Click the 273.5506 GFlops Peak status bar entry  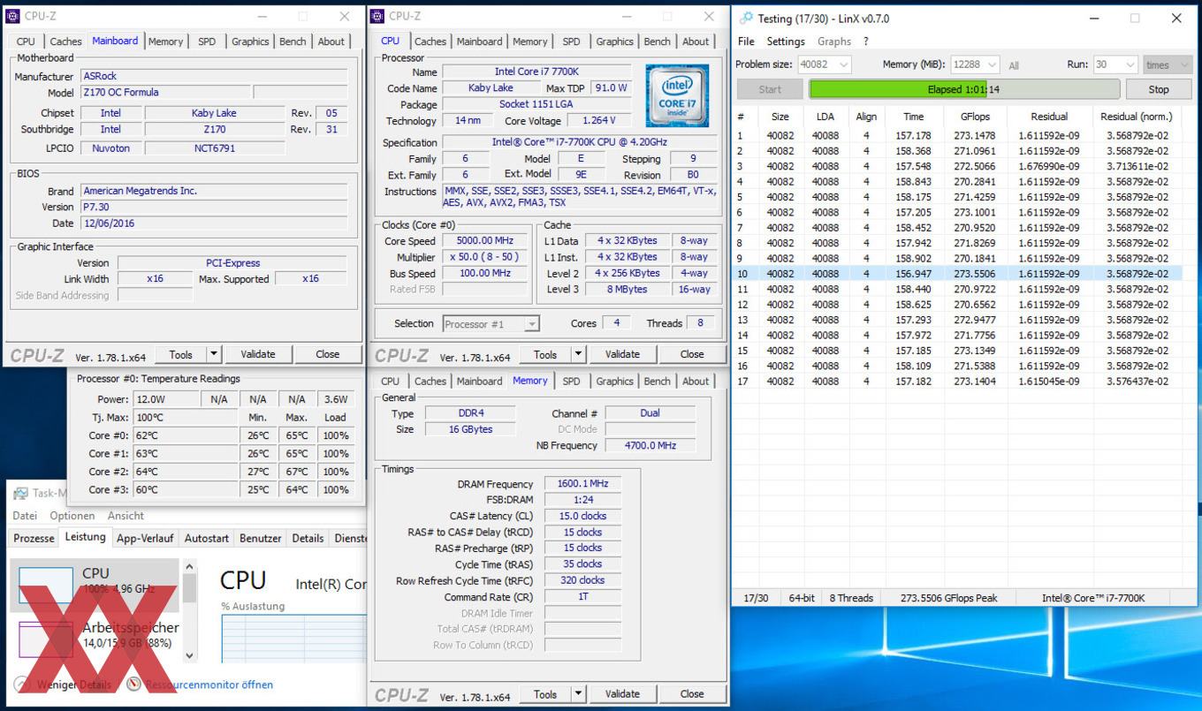(x=948, y=598)
